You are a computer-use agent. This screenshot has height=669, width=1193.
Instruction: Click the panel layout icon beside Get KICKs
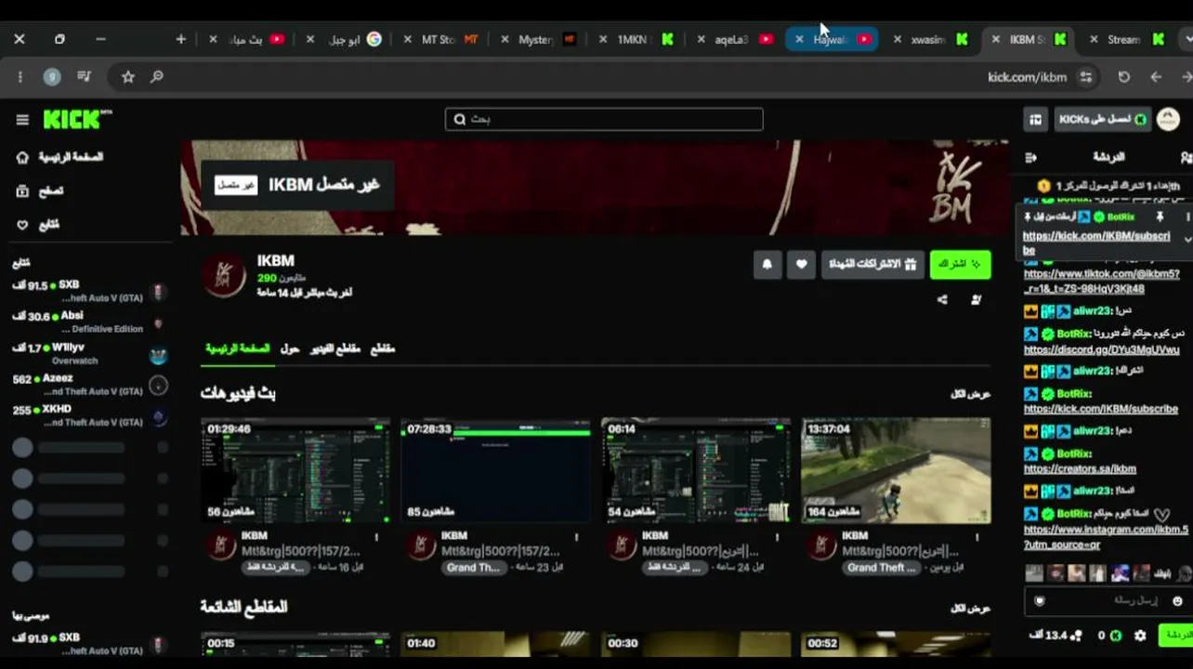1036,119
